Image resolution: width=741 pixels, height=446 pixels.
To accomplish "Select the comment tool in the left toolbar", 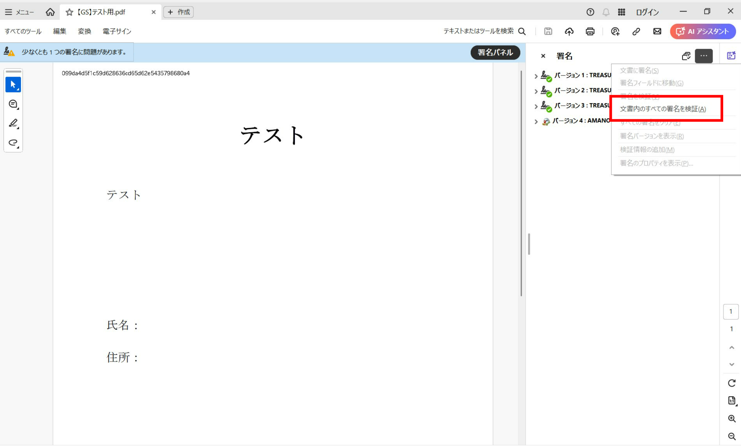I will tap(13, 104).
